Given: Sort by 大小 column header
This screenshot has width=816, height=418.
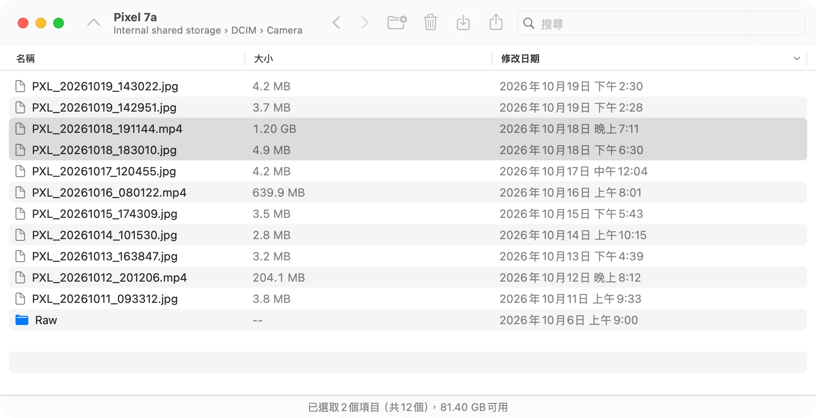Looking at the screenshot, I should tap(263, 58).
